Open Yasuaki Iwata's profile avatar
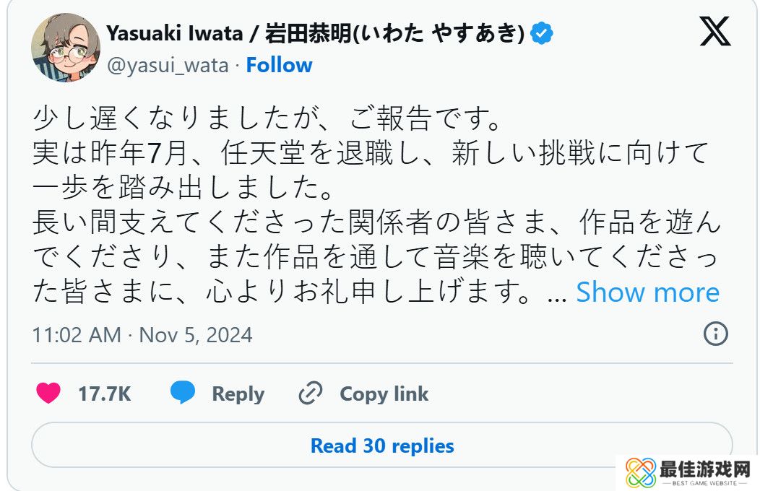Screen dimensions: 760x491 point(66,48)
